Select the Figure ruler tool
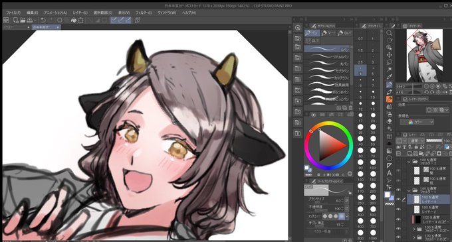 389,166
